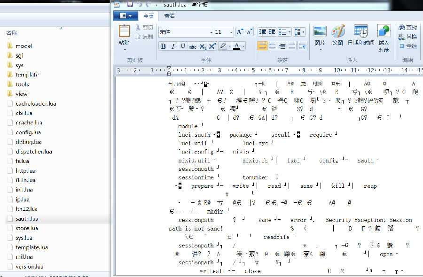This screenshot has height=277, width=423.
Task: Click the Name column header in Explorer
Action: 11,33
